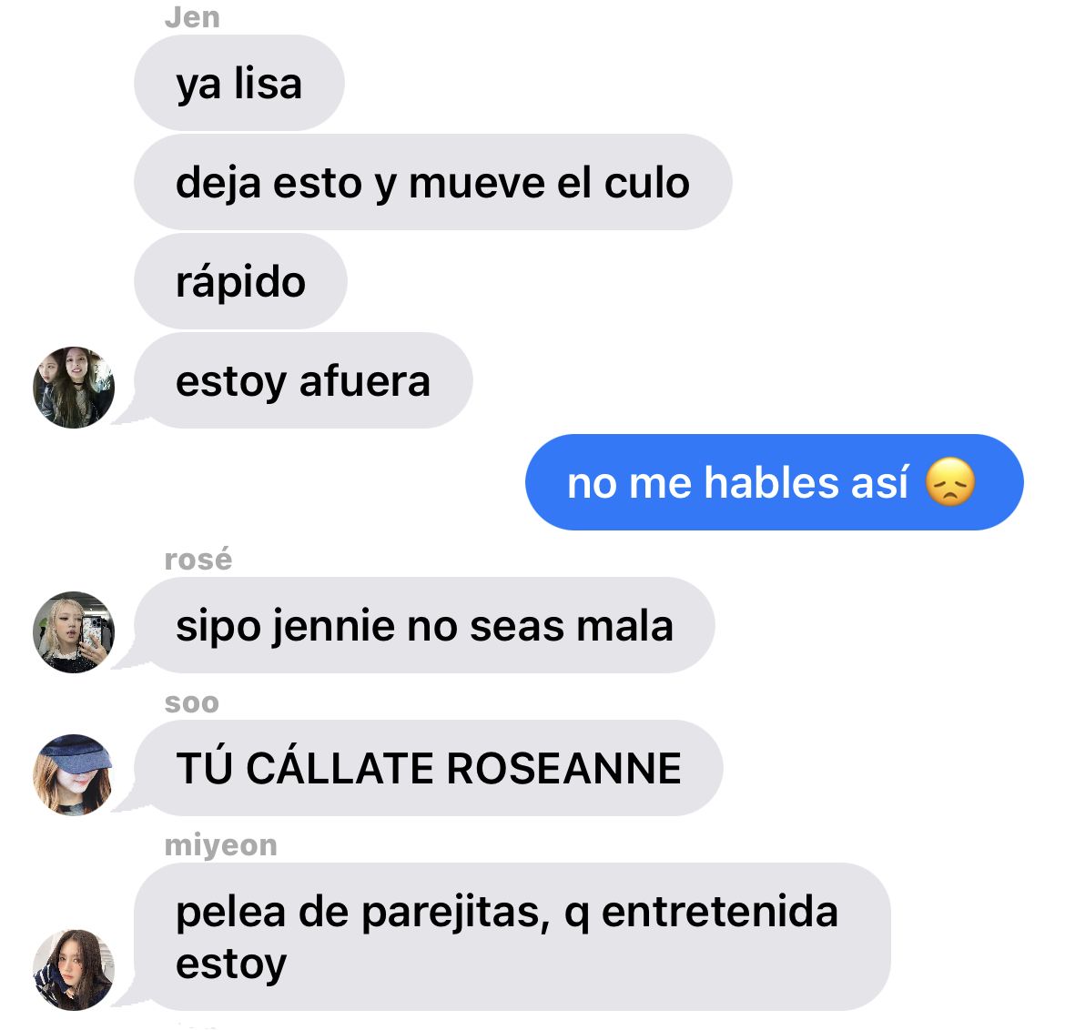Tap the 'Jen' sender name label
The image size is (1065, 1030).
click(192, 17)
